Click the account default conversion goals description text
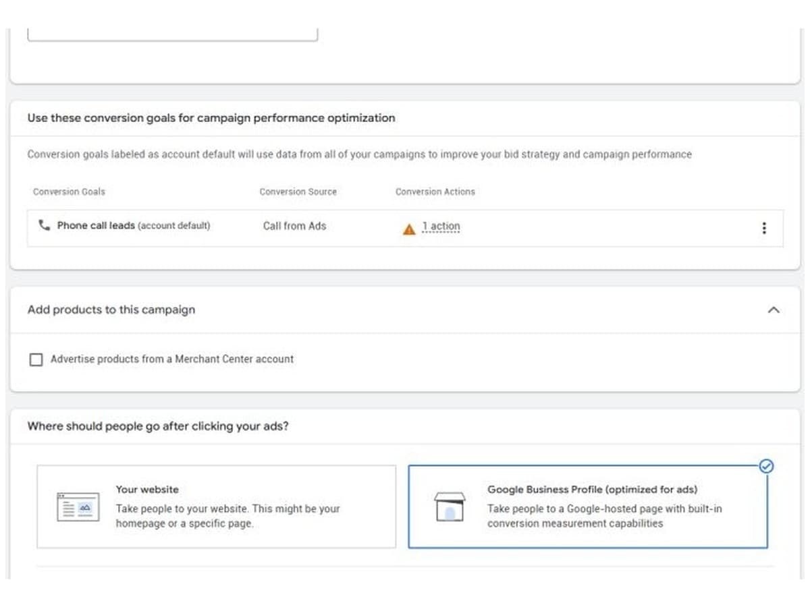 click(360, 154)
